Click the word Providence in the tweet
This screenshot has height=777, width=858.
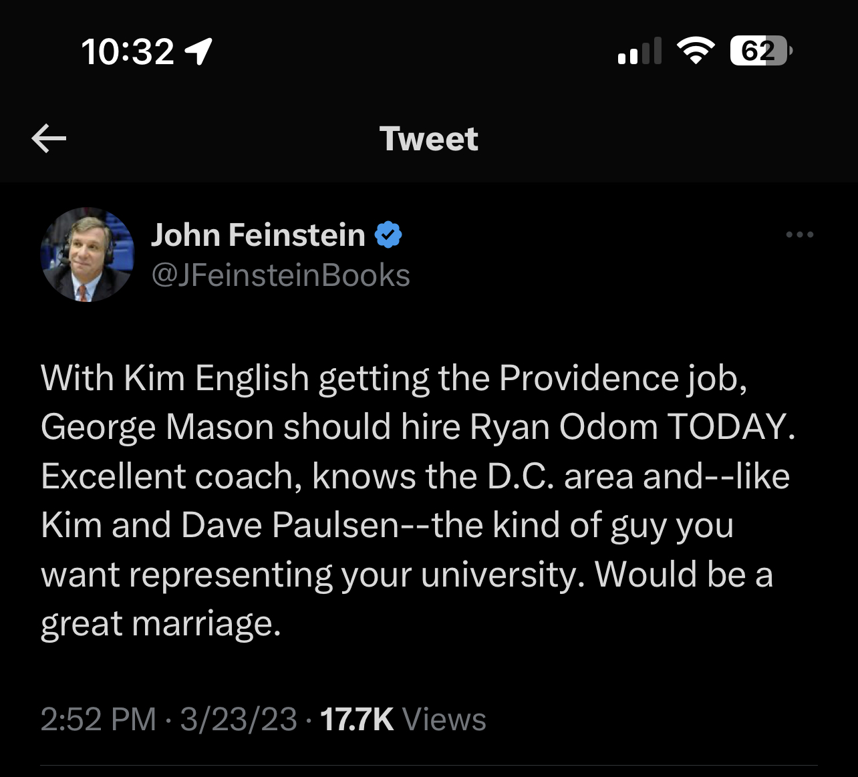[x=589, y=378]
